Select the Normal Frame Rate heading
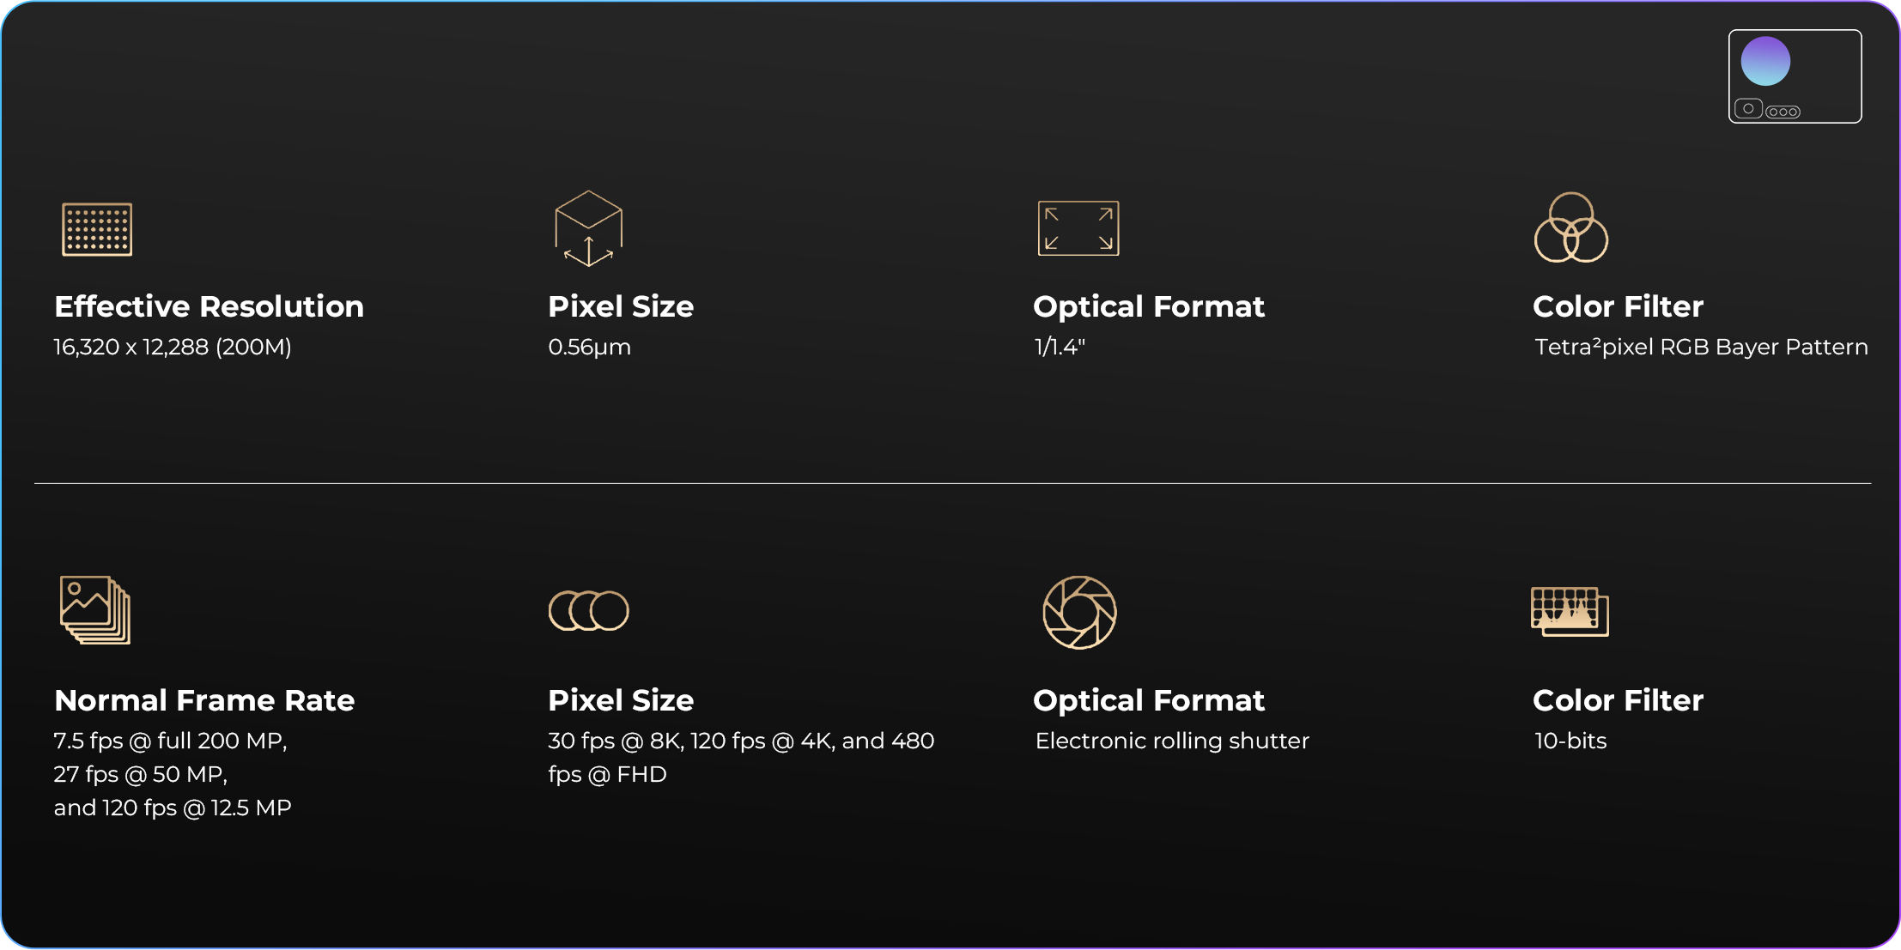This screenshot has height=950, width=1901. click(x=204, y=700)
